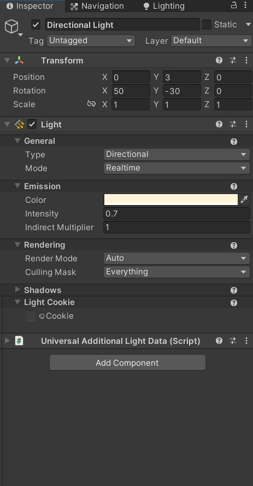Click the Add Component button
253x486 pixels.
[127, 362]
